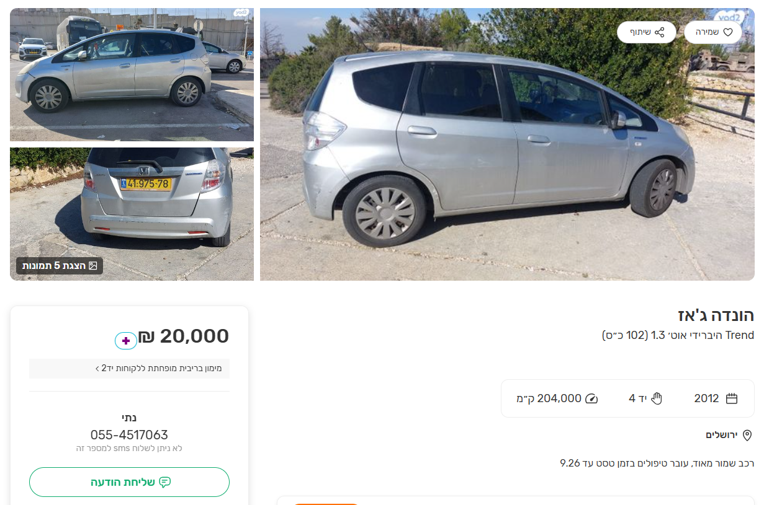Click the seller phone number 055-4517063
The image size is (782, 505).
point(129,435)
